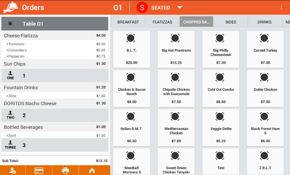Select seat ONE person icon
This screenshot has width=290, height=175.
point(11,75)
